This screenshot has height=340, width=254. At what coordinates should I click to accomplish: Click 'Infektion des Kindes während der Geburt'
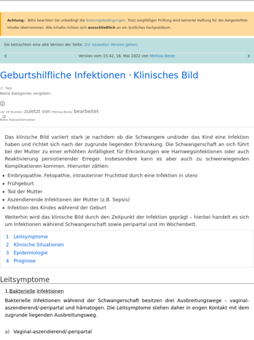(57, 208)
